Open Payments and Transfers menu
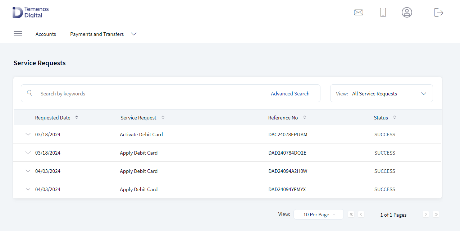 (97, 34)
